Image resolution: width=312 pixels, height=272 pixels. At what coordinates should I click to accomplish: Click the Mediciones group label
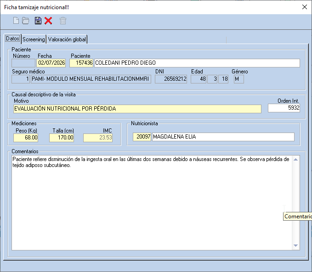[24, 123]
